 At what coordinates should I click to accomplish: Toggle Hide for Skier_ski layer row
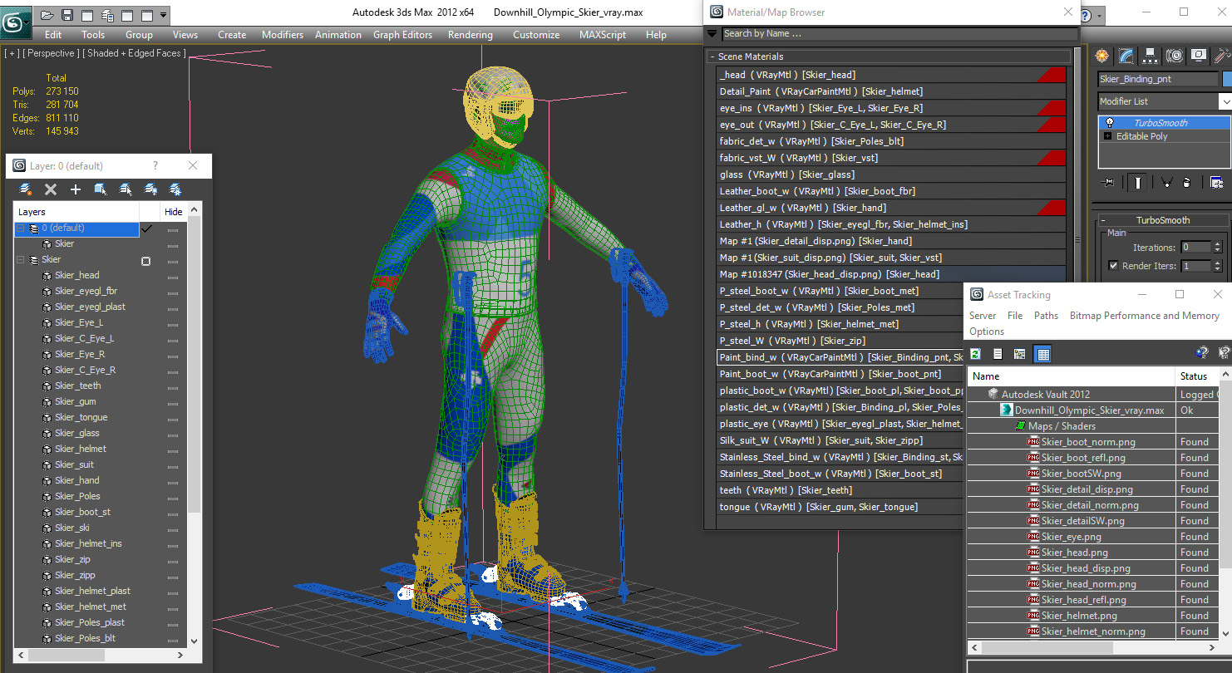[173, 528]
